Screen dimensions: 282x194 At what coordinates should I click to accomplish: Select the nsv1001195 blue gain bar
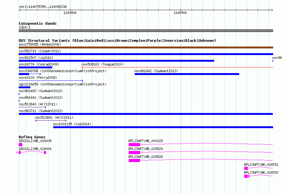pyautogui.click(x=163, y=127)
